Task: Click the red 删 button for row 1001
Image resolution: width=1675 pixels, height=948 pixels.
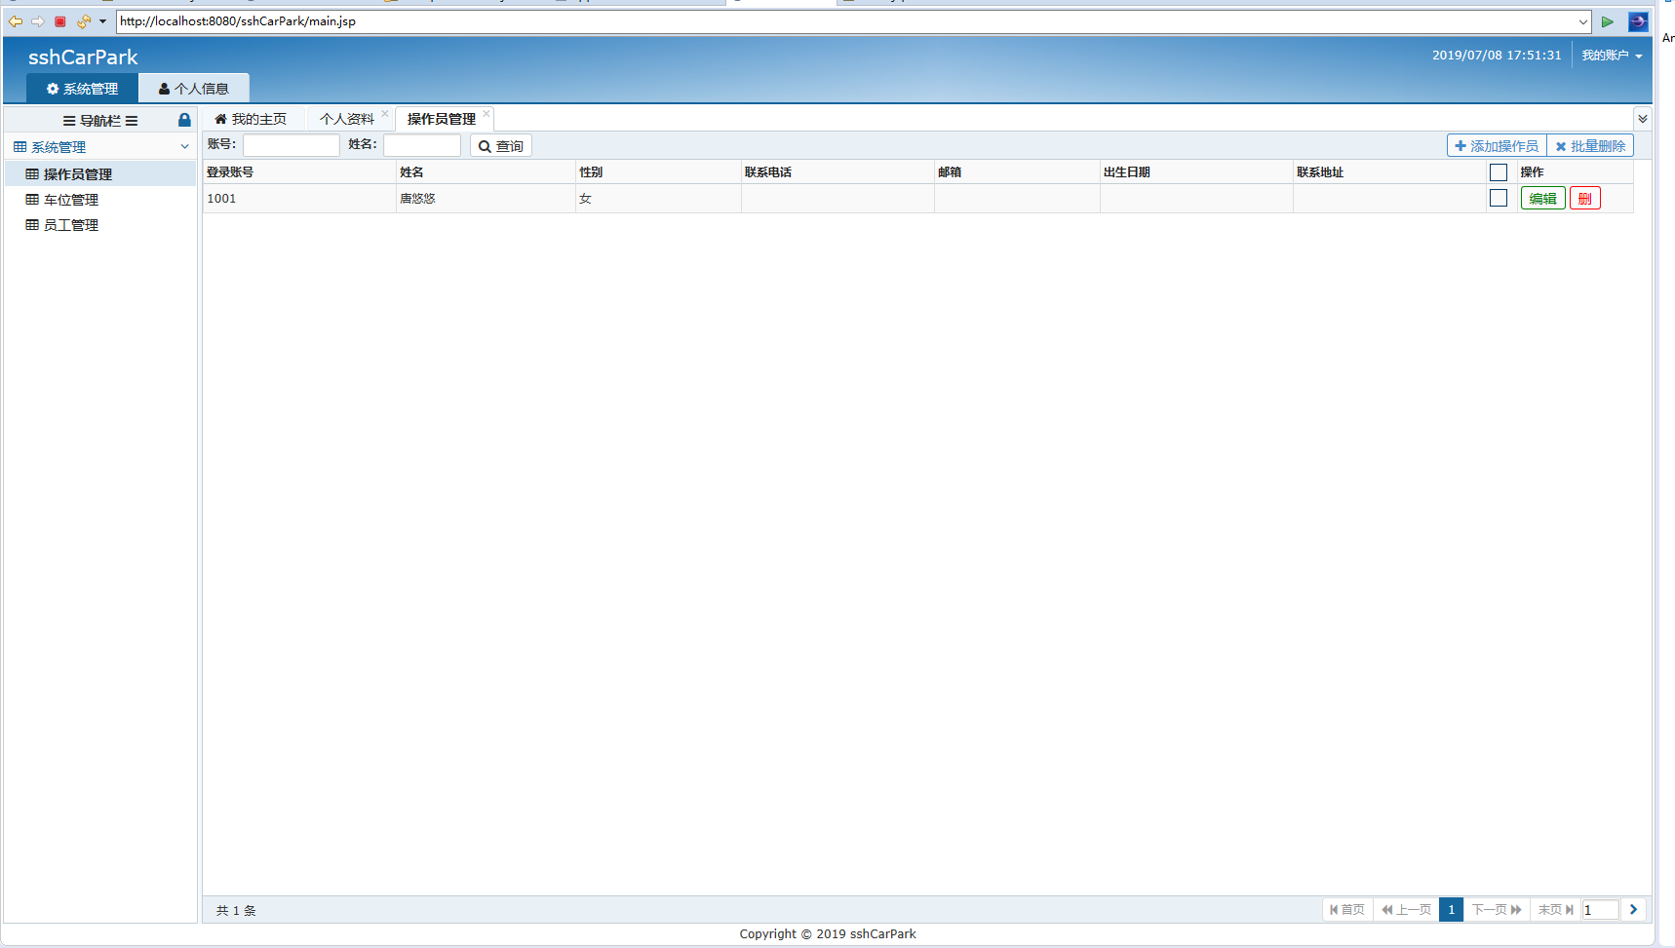Action: (x=1585, y=199)
